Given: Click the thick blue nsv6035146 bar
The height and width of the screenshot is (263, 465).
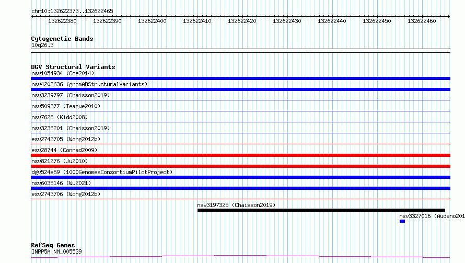Looking at the screenshot, I should pos(240,188).
